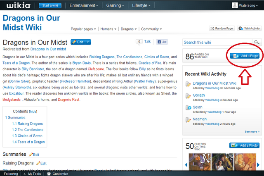The image size is (264, 176).
Task: Click pencil icon next to Raising Dragons heading
Action: coord(38,163)
